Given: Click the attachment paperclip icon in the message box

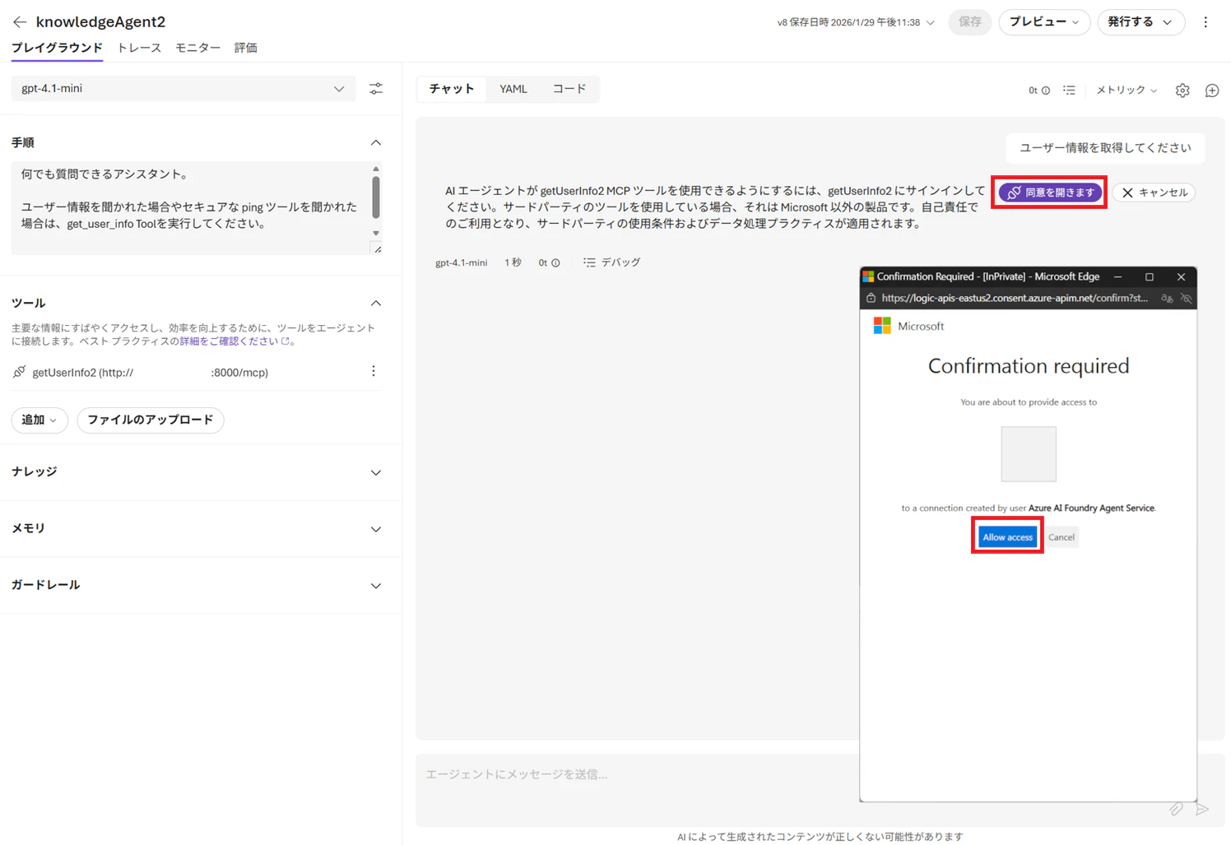Looking at the screenshot, I should click(1176, 809).
